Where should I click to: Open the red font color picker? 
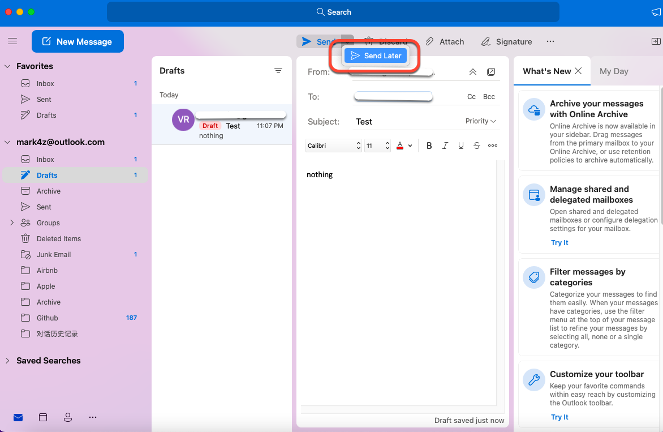tap(401, 146)
